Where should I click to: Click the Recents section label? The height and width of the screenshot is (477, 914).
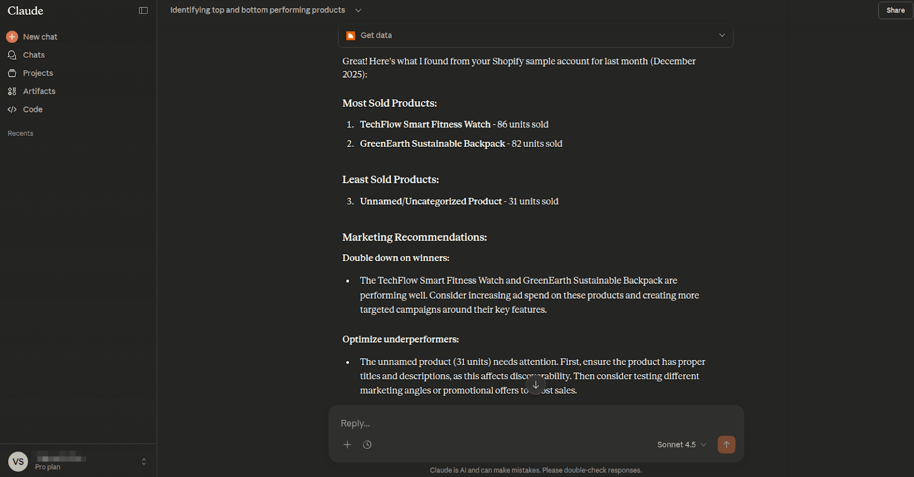21,134
